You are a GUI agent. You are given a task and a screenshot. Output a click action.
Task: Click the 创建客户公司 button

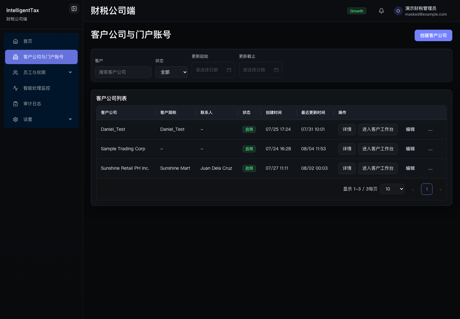(x=433, y=35)
